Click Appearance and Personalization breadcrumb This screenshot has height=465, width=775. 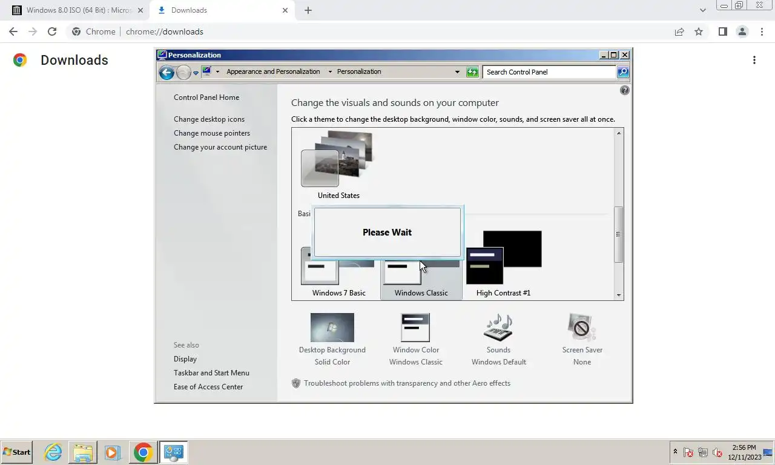[x=273, y=71]
